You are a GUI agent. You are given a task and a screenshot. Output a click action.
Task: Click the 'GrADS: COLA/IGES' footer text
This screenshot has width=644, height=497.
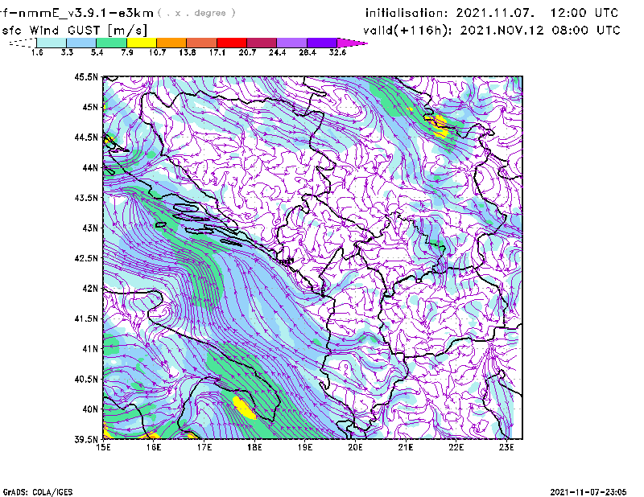tap(38, 492)
